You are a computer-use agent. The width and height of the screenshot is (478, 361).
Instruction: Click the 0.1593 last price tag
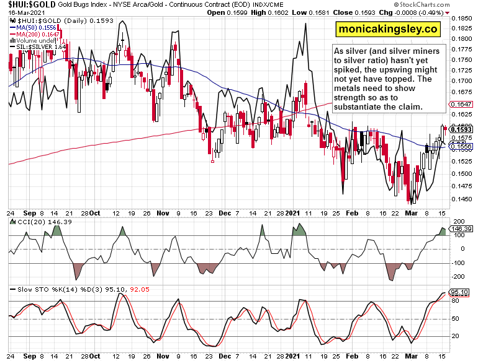click(462, 129)
